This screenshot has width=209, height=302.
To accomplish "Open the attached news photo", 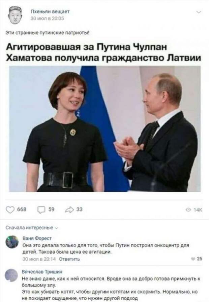I will (x=105, y=129).
